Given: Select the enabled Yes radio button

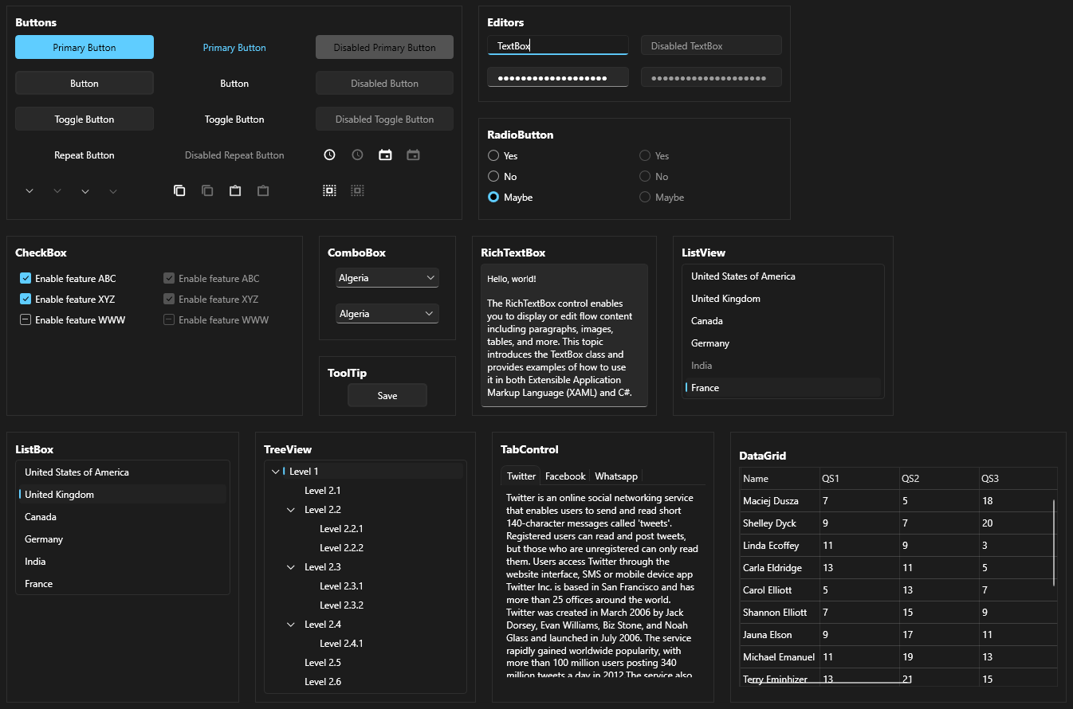Looking at the screenshot, I should click(x=493, y=156).
